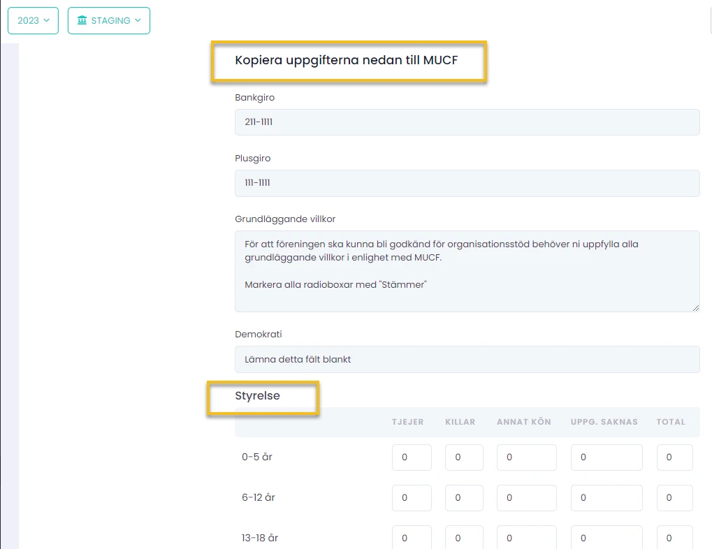Focus Annat kön field for 6-12 år
Viewport: 712px width, 549px height.
(x=526, y=498)
